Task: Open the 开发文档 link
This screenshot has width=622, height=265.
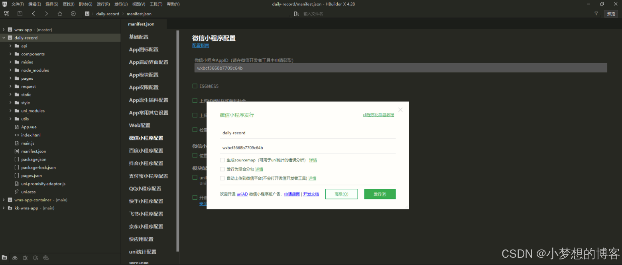Action: click(311, 194)
